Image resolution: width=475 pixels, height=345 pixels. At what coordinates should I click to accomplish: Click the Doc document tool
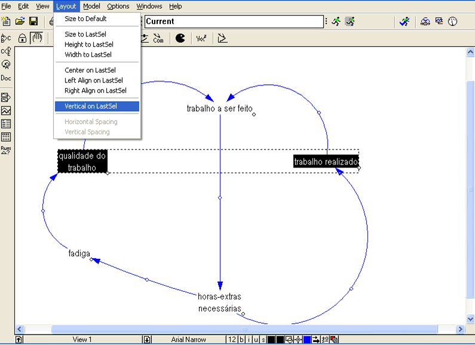tap(6, 78)
